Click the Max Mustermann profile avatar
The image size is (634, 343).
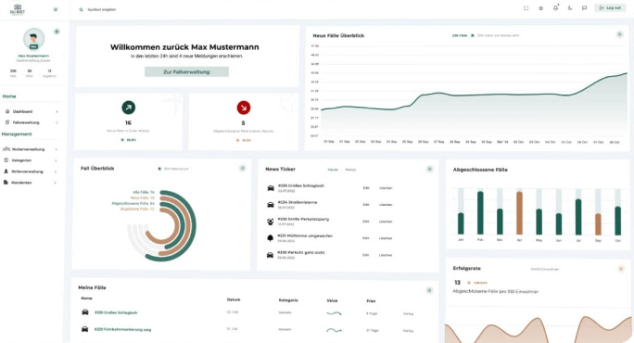(33, 39)
